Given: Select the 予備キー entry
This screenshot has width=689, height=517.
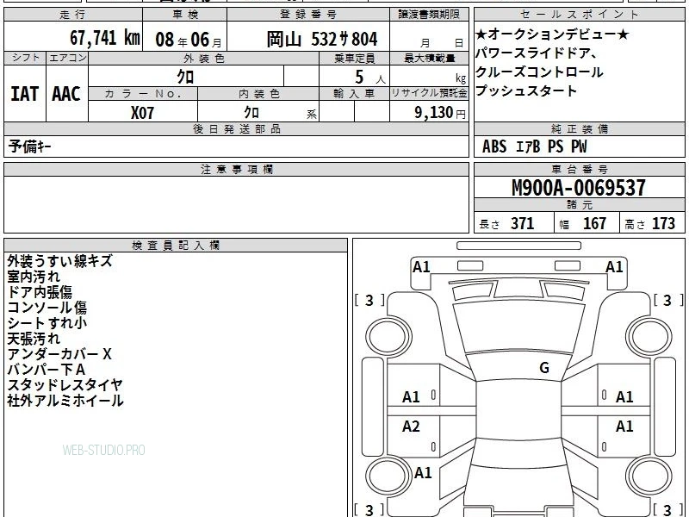Looking at the screenshot, I should (29, 146).
